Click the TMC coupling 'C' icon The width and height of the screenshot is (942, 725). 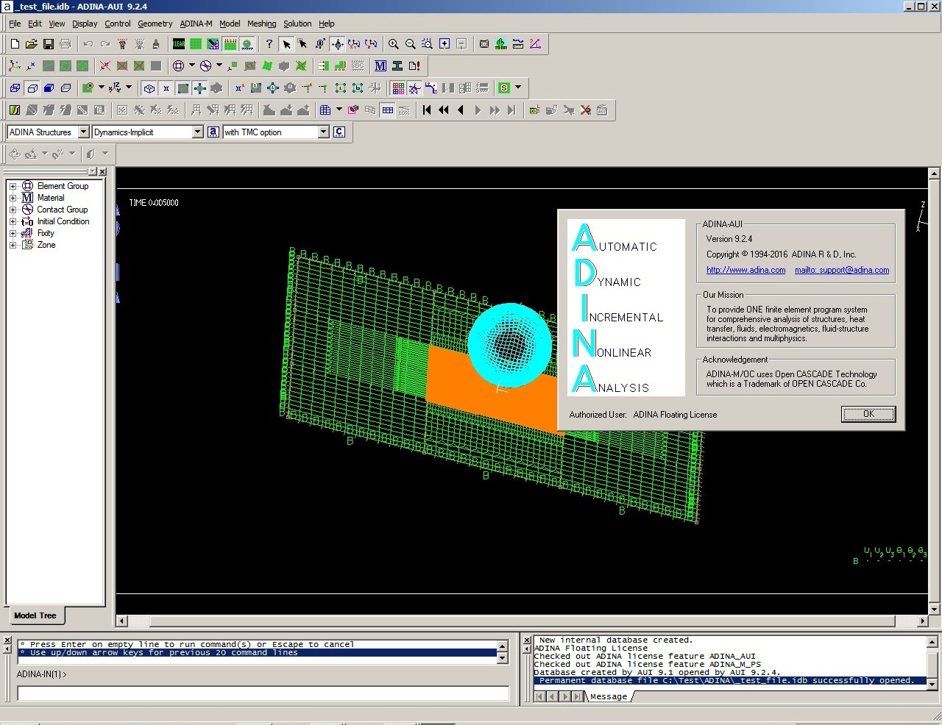[x=339, y=132]
